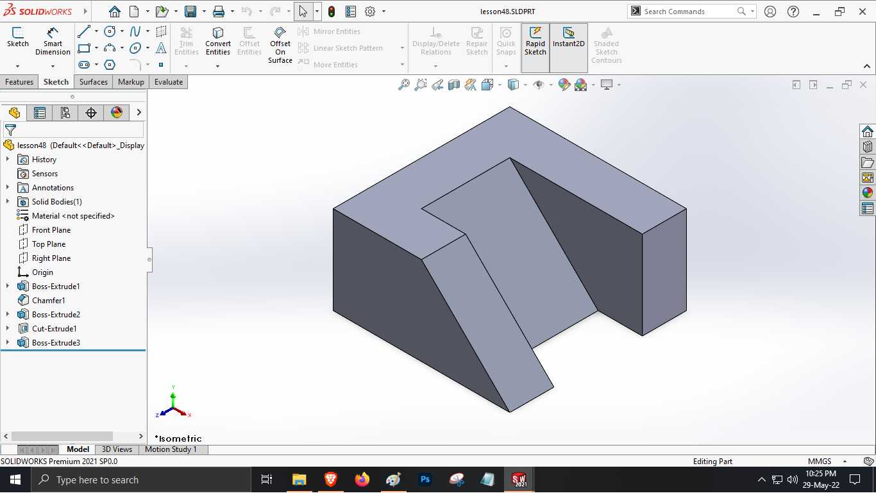Open the DisplayManager color sphere tab

(117, 113)
